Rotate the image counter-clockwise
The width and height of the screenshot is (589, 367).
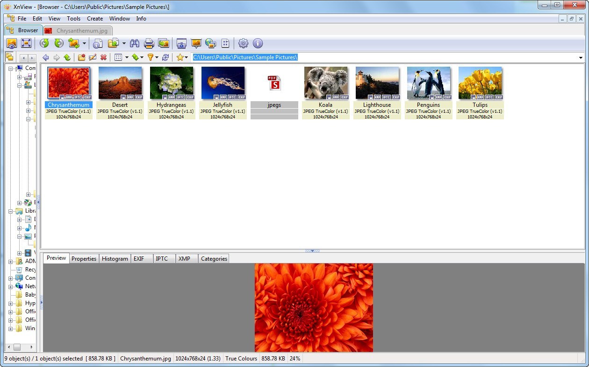pos(44,43)
